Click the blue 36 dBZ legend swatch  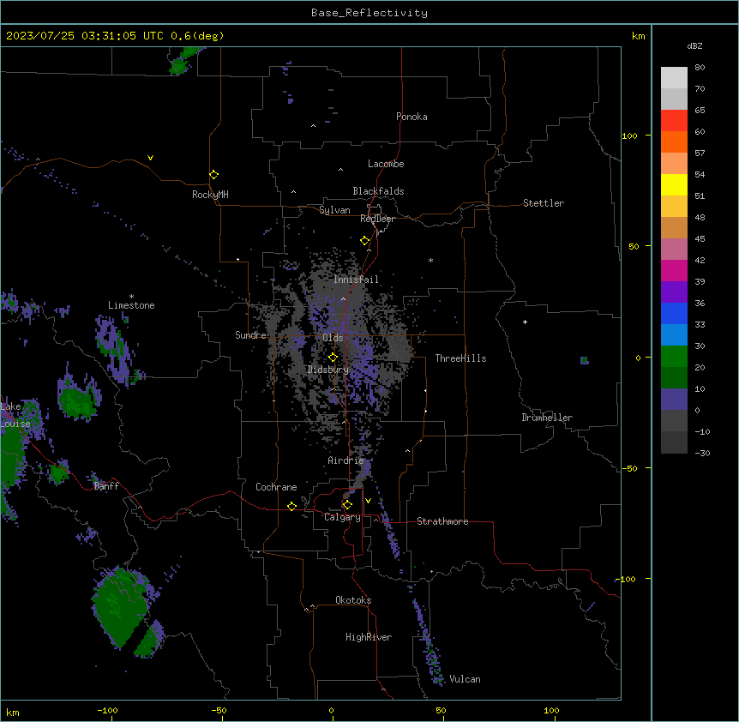point(674,314)
